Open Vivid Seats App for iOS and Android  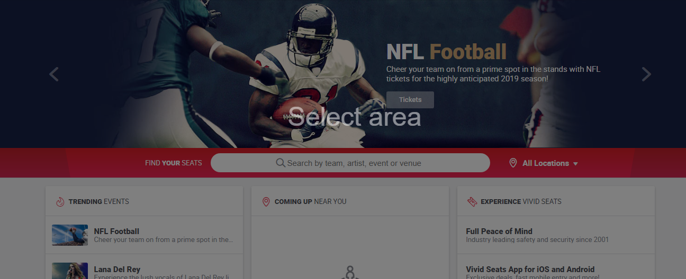point(530,269)
